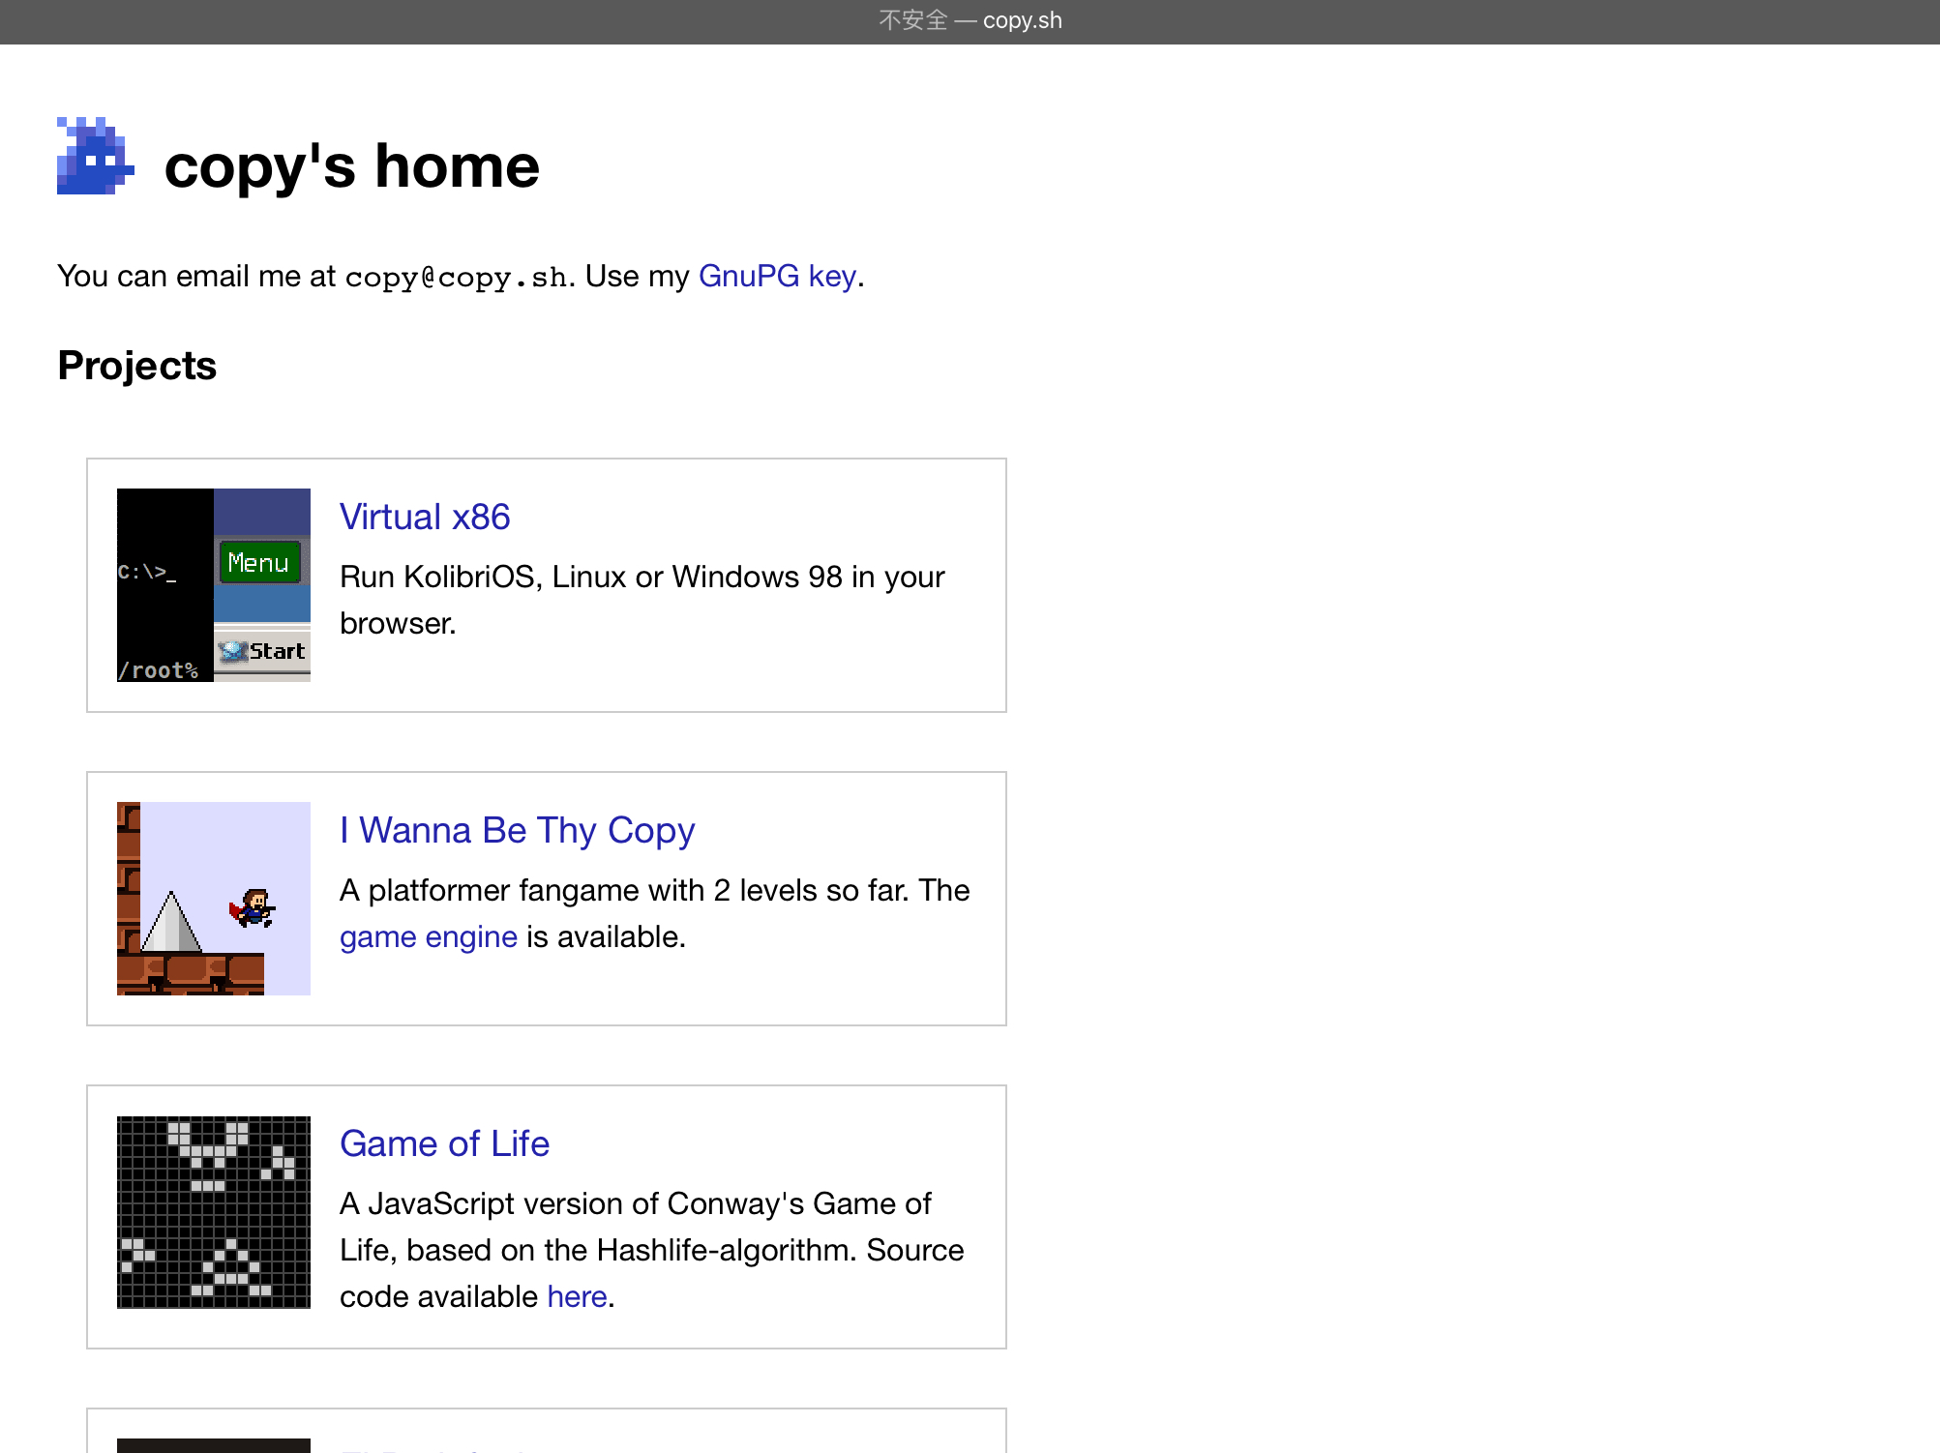Click the green Menu button in thumbnail
The height and width of the screenshot is (1453, 1940).
259,563
